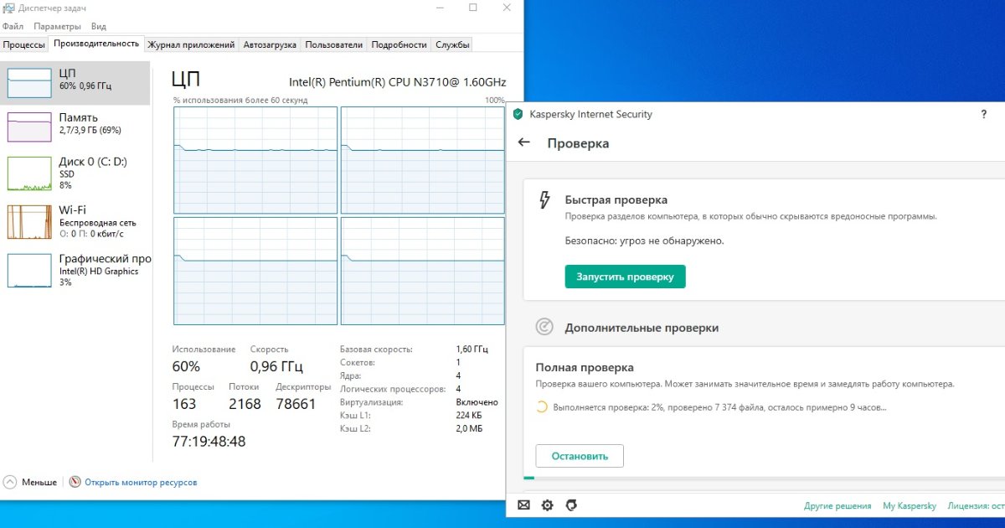
Task: Click the Kaspersky shield logo icon
Action: 518,114
